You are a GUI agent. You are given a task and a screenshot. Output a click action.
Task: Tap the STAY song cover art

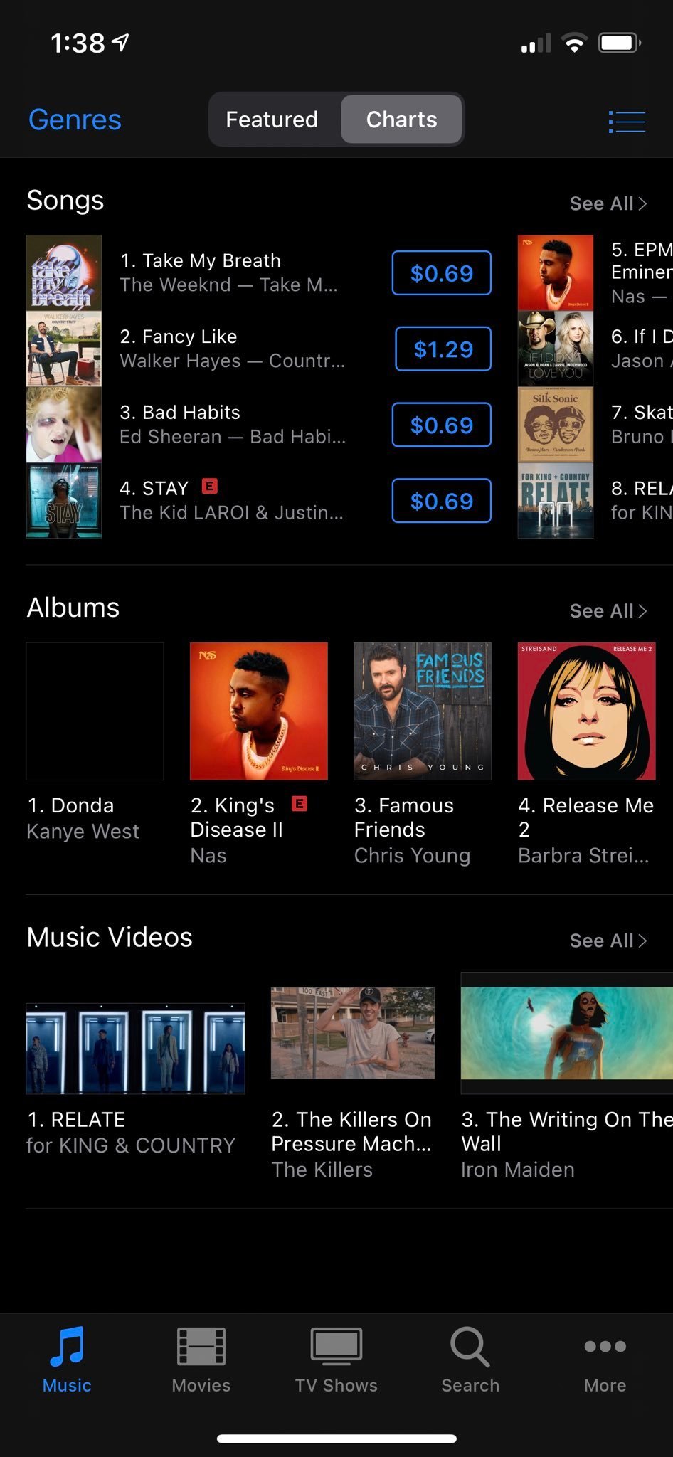point(64,501)
